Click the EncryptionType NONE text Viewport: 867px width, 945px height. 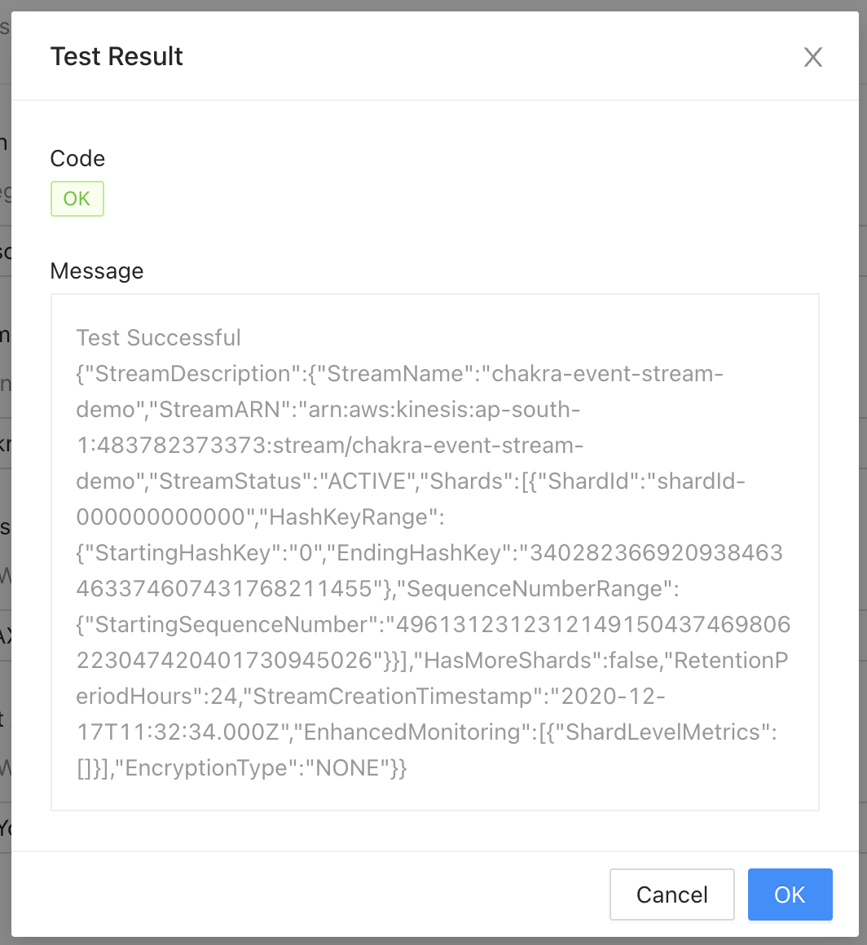[x=253, y=767]
